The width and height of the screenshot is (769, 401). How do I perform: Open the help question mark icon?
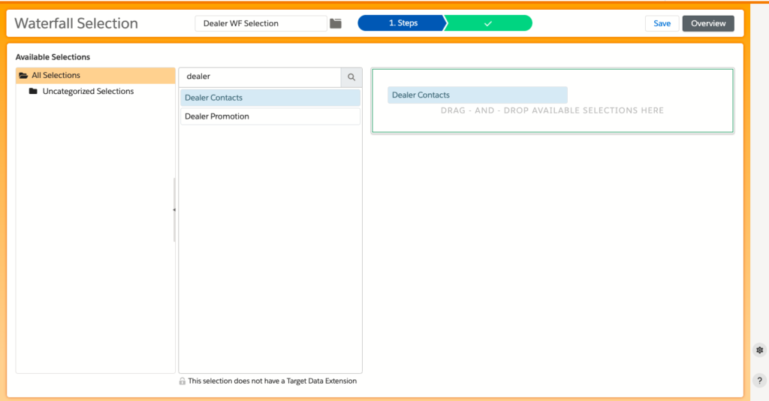[x=759, y=381]
